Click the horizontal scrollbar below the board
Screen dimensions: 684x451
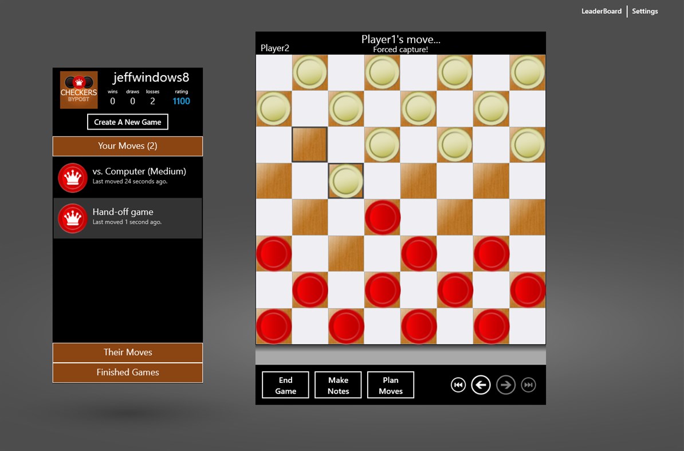pos(400,356)
